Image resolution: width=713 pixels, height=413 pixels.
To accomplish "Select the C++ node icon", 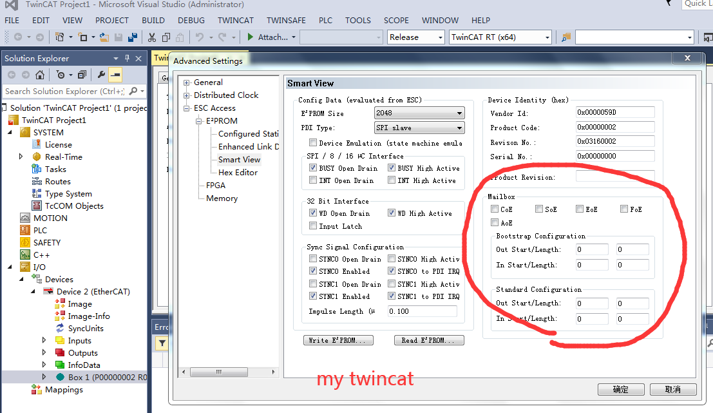I will 25,255.
